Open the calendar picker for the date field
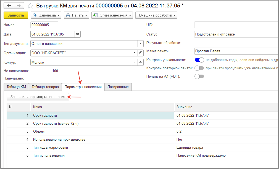The height and width of the screenshot is (169, 279). coord(77,34)
